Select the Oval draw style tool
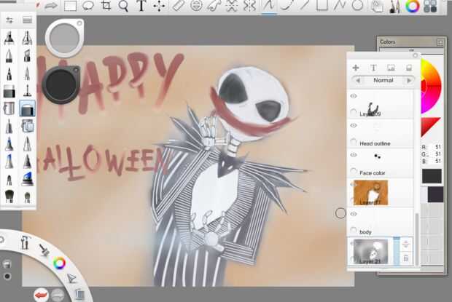 (357, 5)
